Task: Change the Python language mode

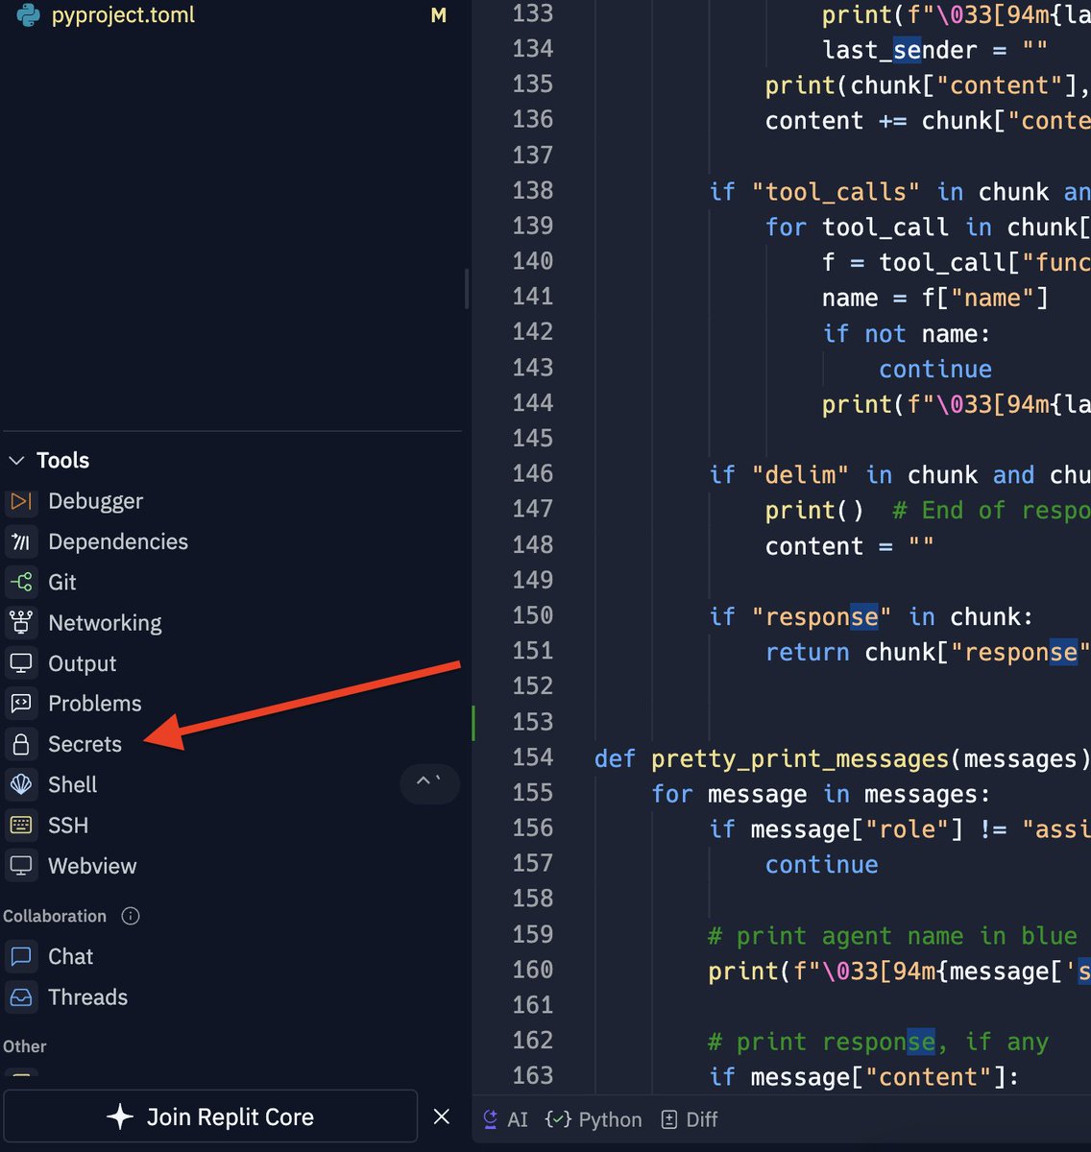Action: [x=594, y=1119]
